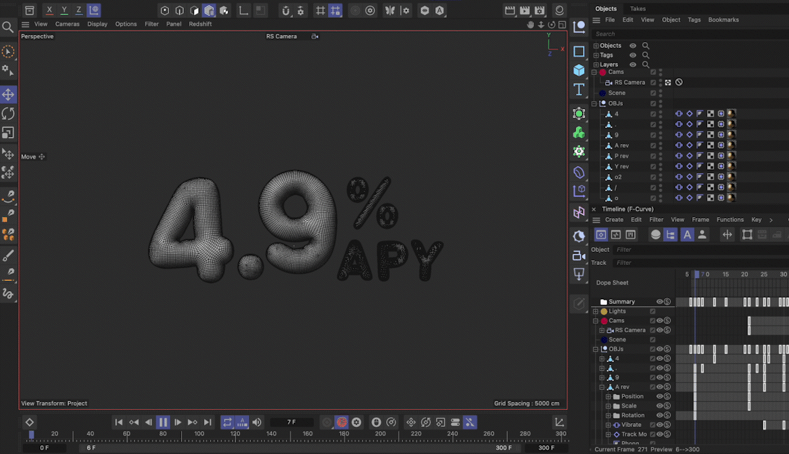
Task: Switch to the Takes tab
Action: coord(638,9)
